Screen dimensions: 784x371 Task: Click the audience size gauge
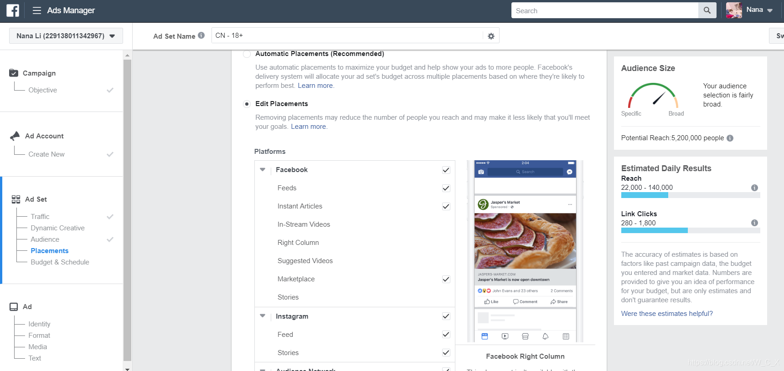653,95
